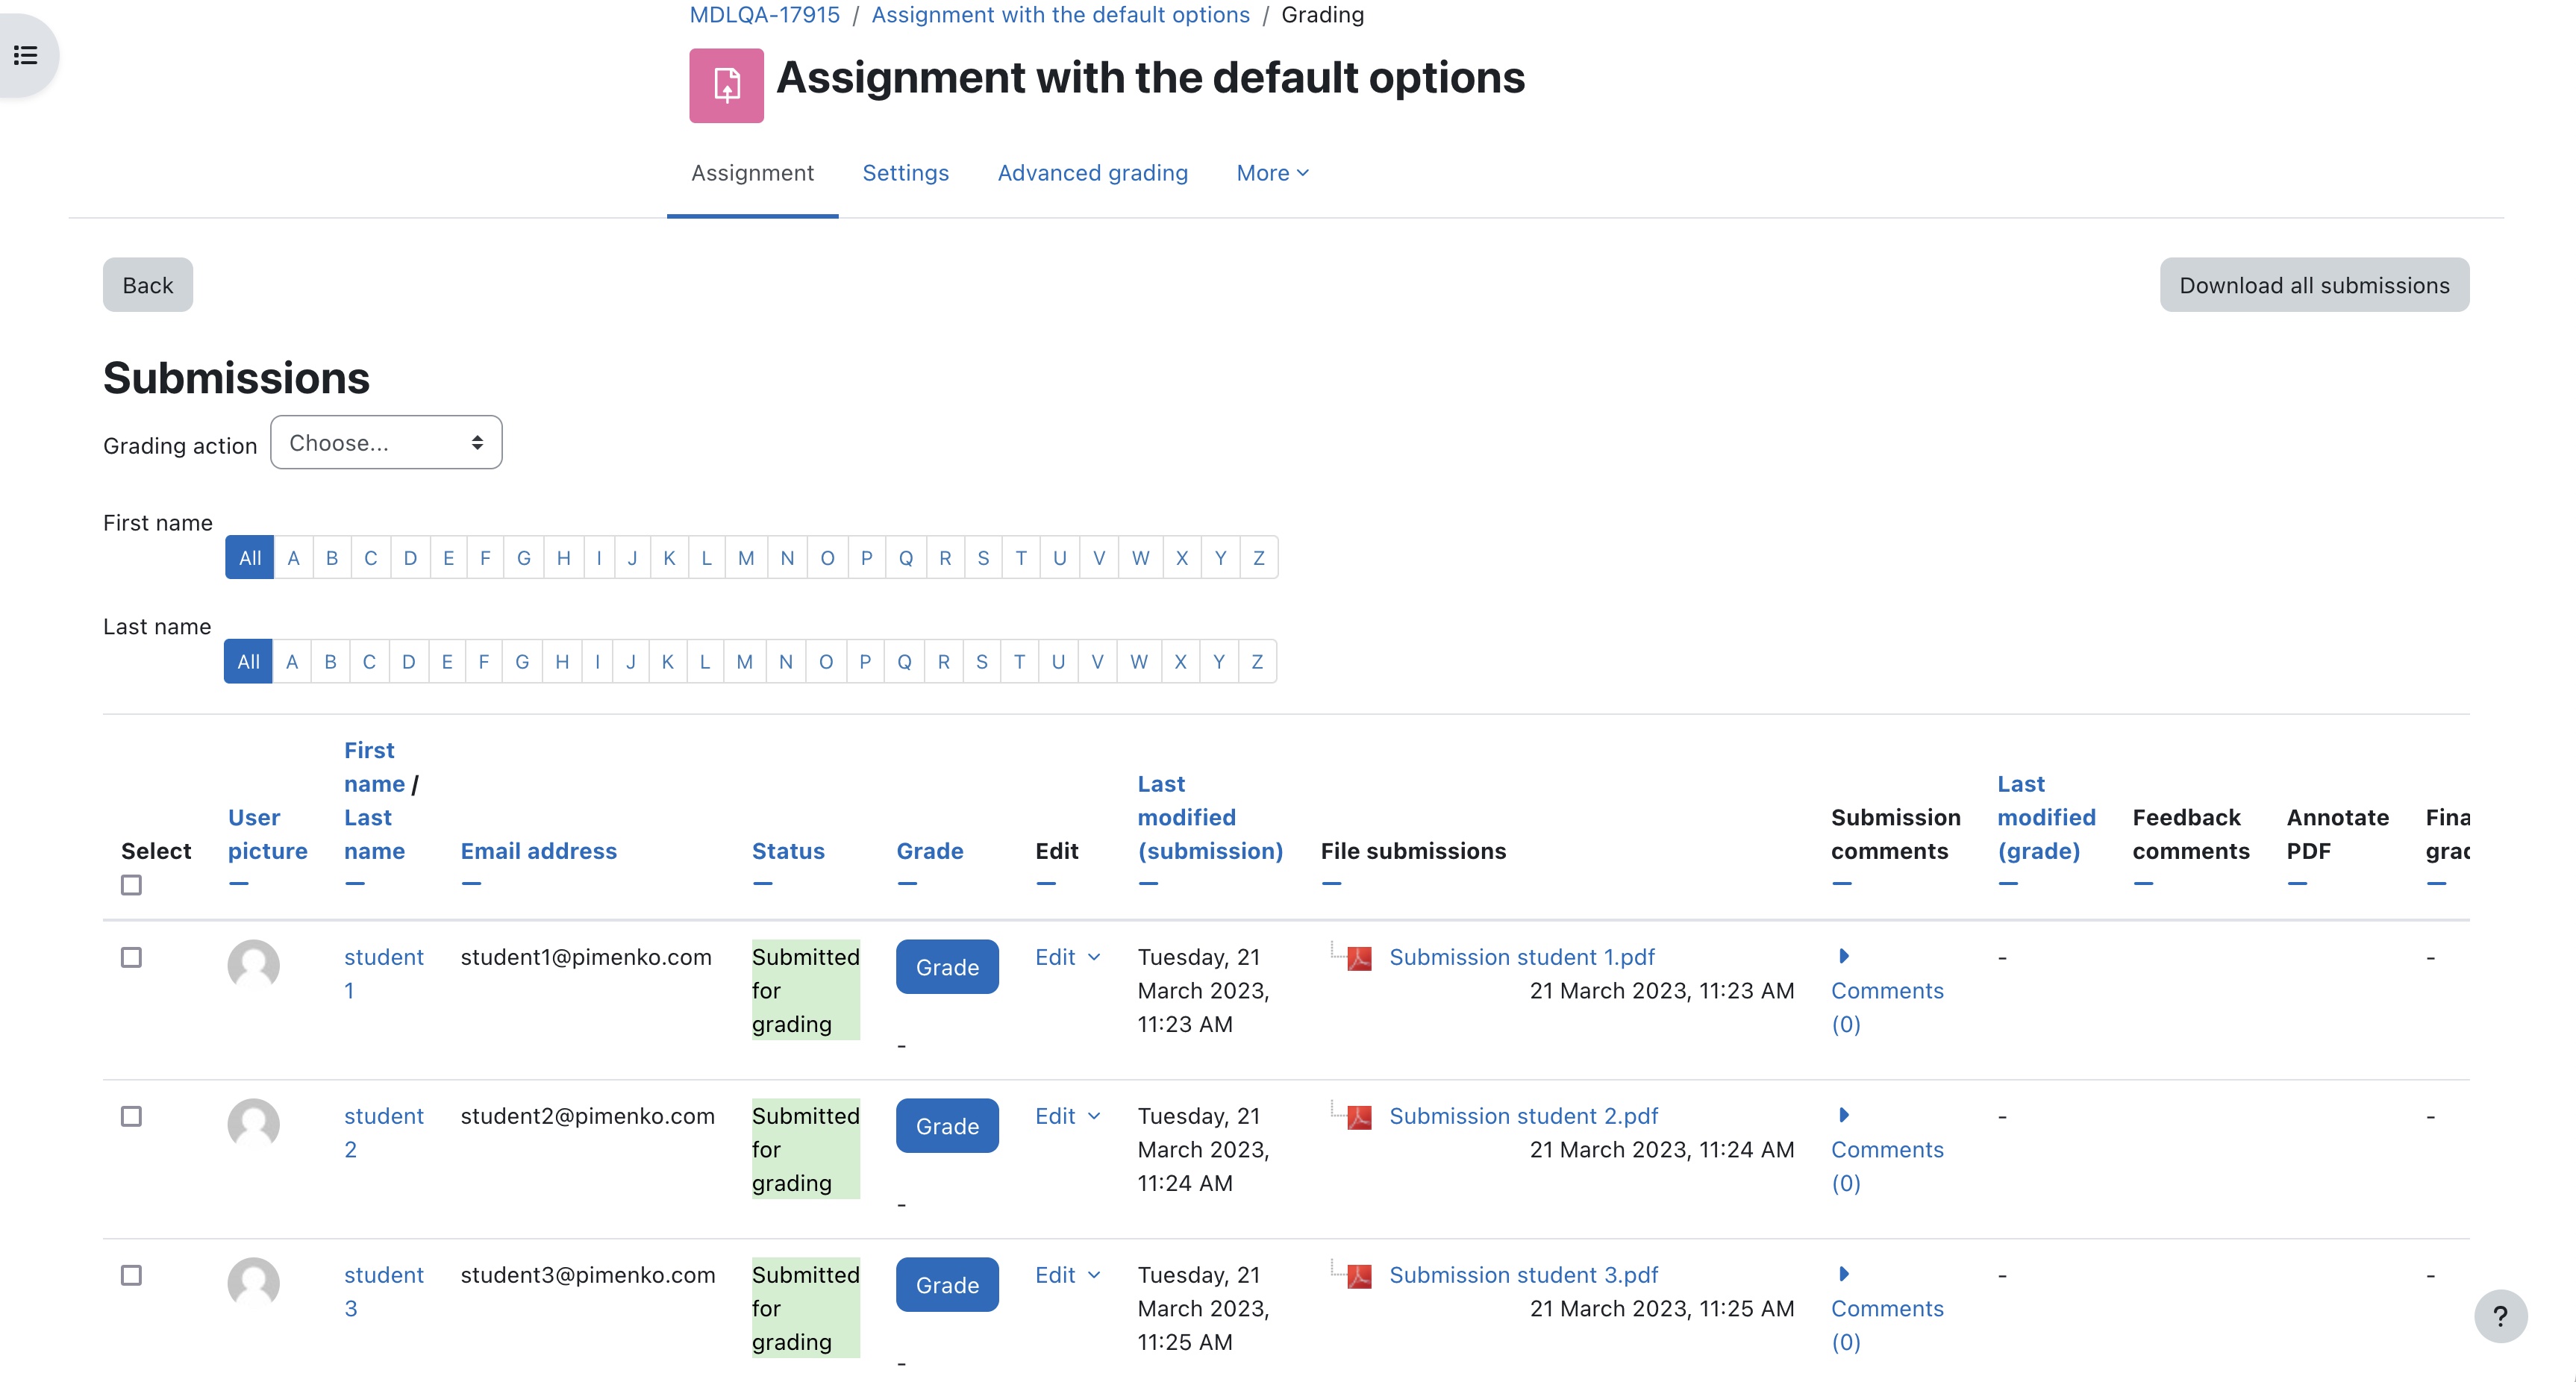Click student 3's user picture avatar
This screenshot has width=2576, height=1382.
click(x=253, y=1283)
